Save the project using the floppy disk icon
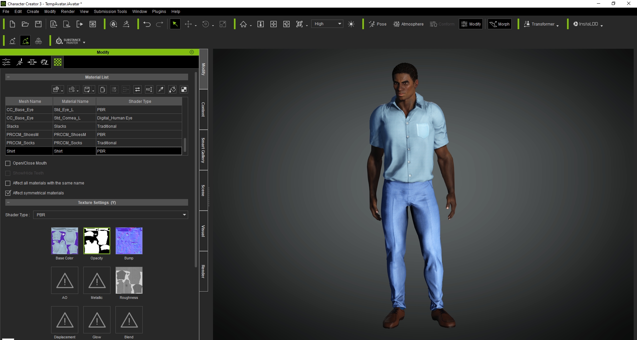 click(38, 24)
